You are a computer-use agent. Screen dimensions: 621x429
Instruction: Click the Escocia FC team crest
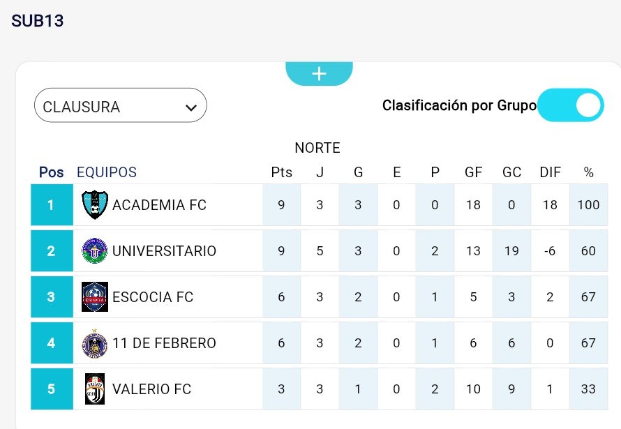(94, 297)
